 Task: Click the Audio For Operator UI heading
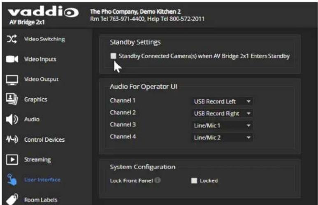click(x=144, y=87)
